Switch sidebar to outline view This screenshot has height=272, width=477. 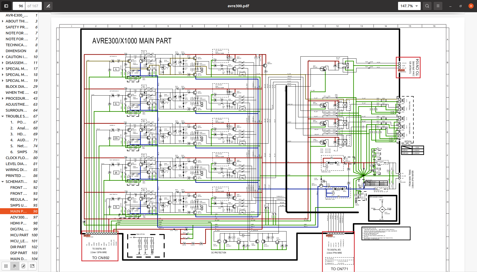tap(15, 266)
